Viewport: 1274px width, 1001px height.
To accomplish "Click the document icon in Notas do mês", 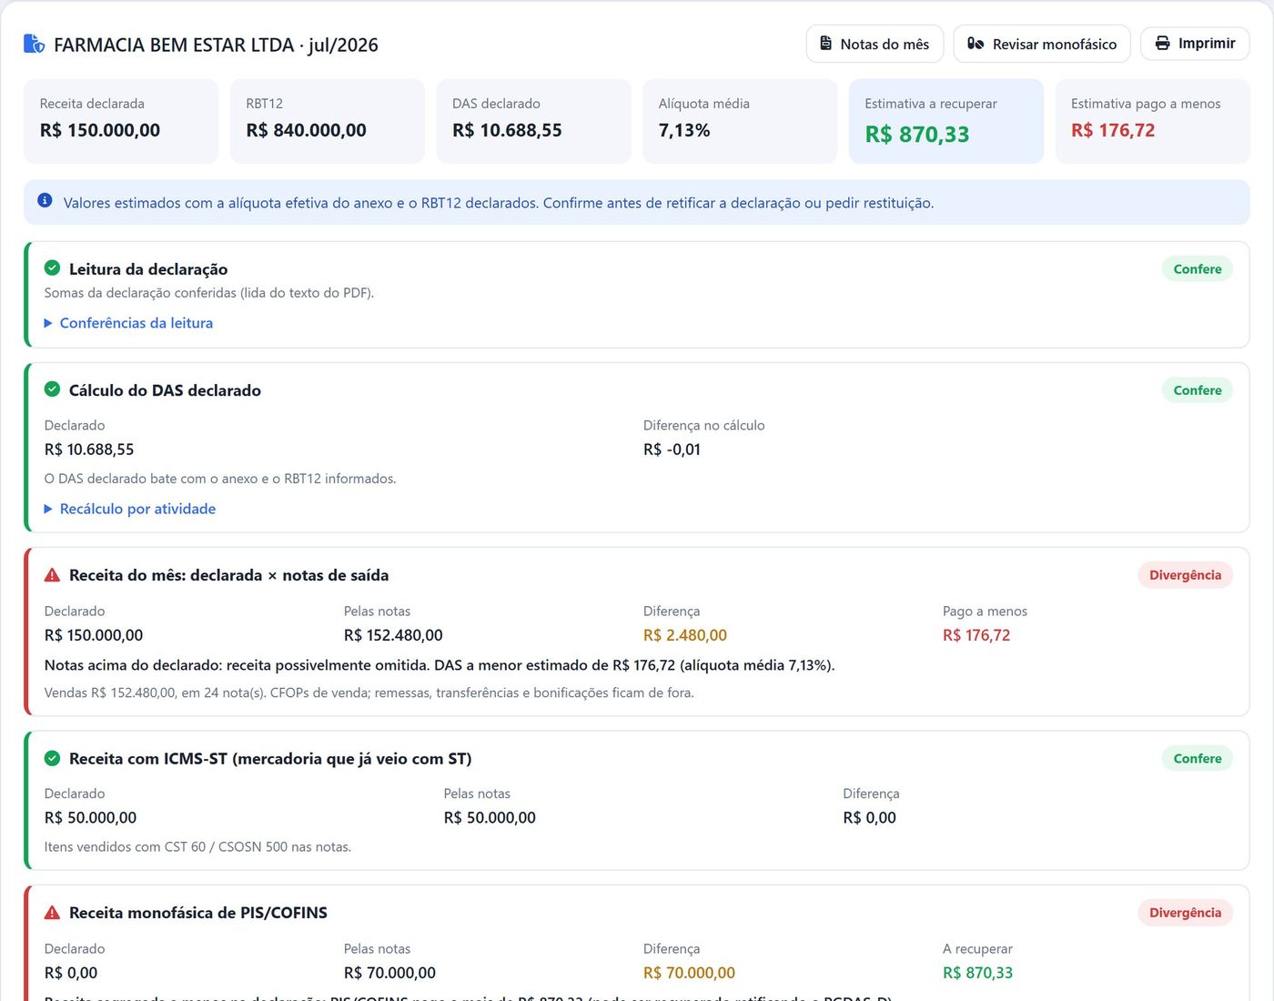I will 826,44.
